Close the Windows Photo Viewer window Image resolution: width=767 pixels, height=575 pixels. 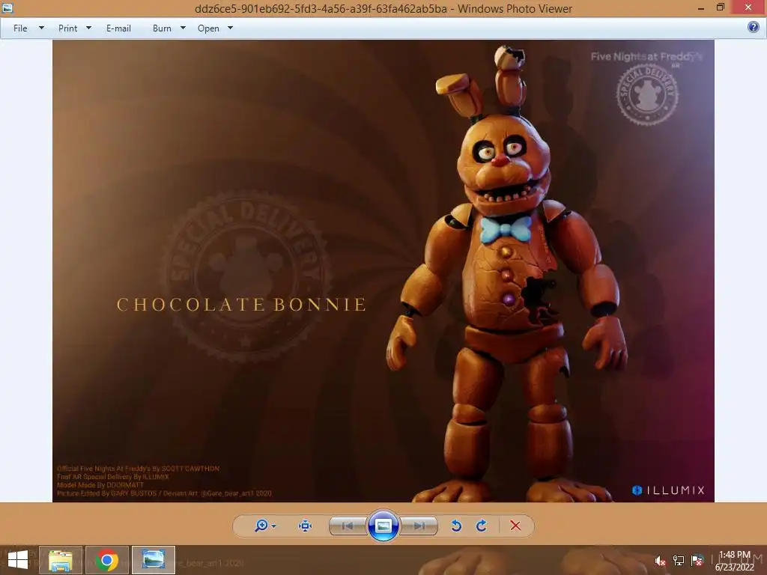(748, 7)
